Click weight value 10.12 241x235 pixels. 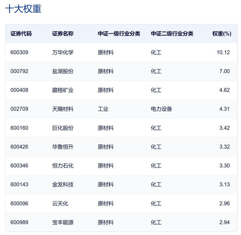[223, 52]
